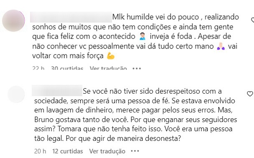Like the comment mentioning lavagem de dinheiro
254x158 pixels.
coord(250,94)
